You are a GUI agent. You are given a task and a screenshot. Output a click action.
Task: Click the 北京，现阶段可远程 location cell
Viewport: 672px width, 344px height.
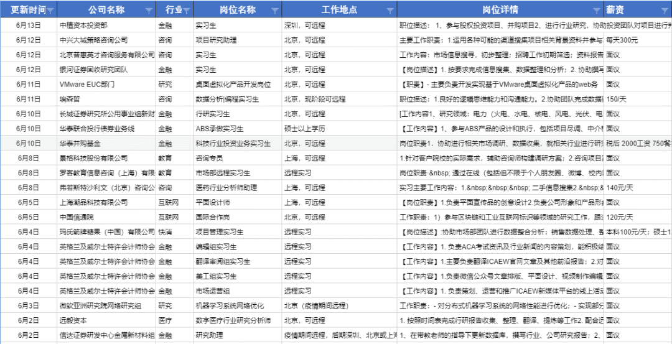[x=340, y=99]
